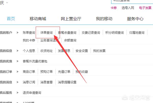Open 套餐余量查询 link
The image size is (153, 103).
67,32
